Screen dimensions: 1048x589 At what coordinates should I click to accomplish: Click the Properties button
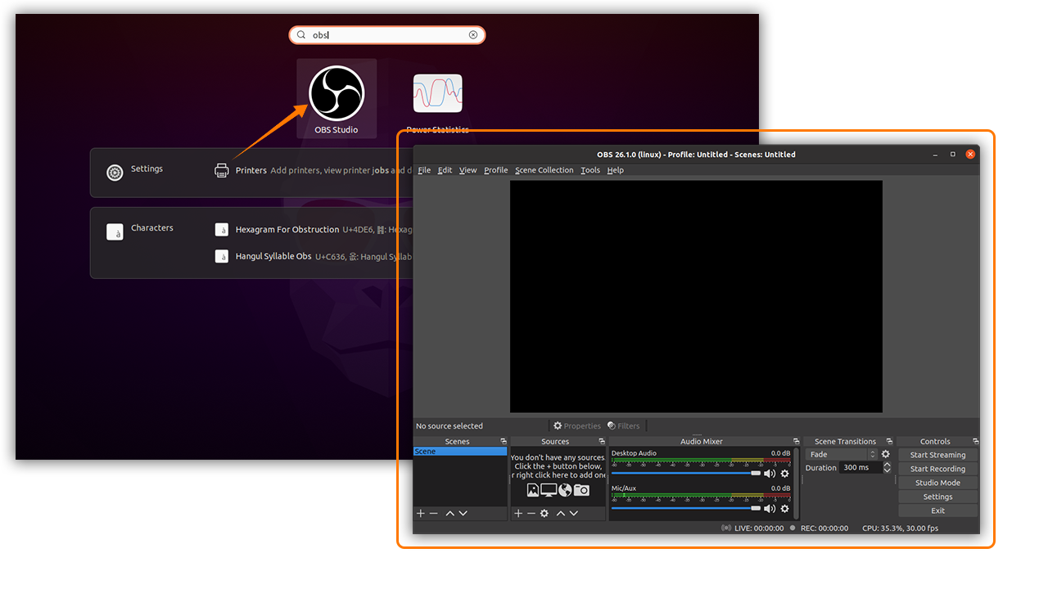click(x=576, y=425)
